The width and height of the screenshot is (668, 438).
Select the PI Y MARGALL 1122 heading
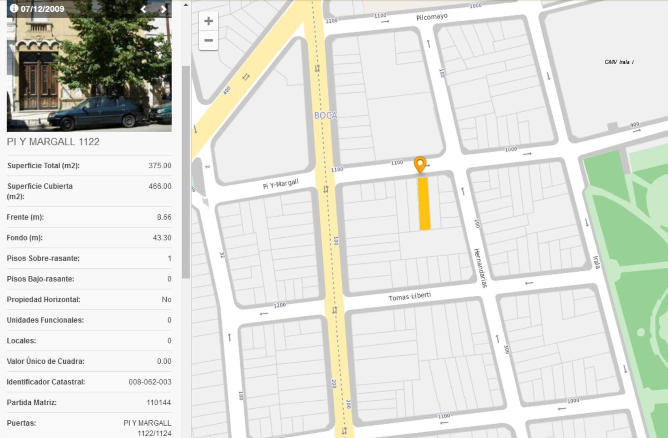point(53,142)
